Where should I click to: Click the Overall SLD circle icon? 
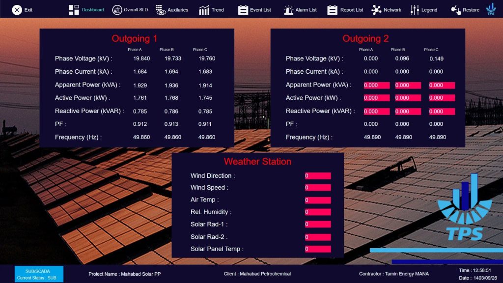point(117,10)
